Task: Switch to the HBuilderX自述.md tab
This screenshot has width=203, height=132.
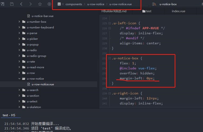Action: click(114, 11)
